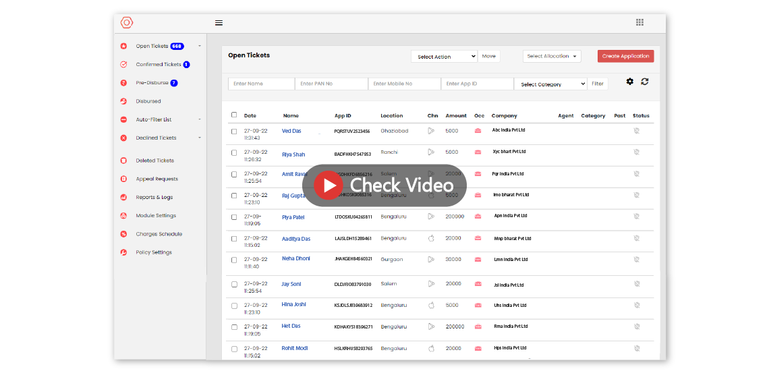The width and height of the screenshot is (769, 371).
Task: Click the hexagon app logo
Action: (x=127, y=22)
